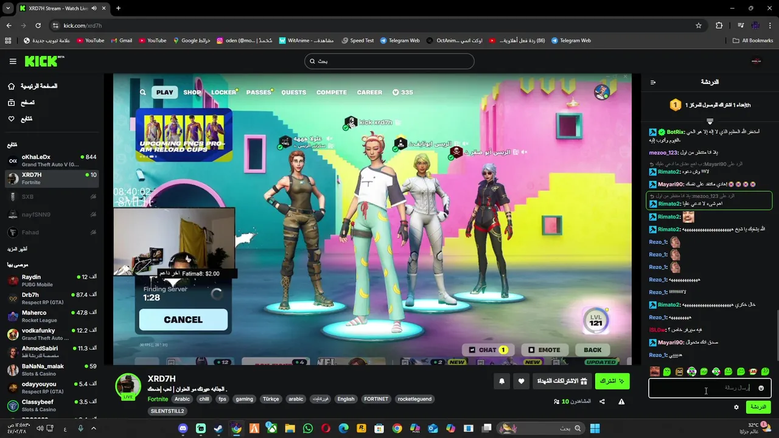Open the tab search dropdown
Viewport: 779px width, 438px height.
tap(8, 9)
